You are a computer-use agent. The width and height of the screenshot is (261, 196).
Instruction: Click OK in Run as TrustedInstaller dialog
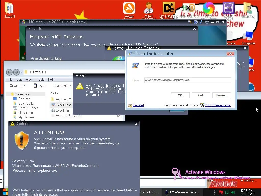[x=180, y=95]
